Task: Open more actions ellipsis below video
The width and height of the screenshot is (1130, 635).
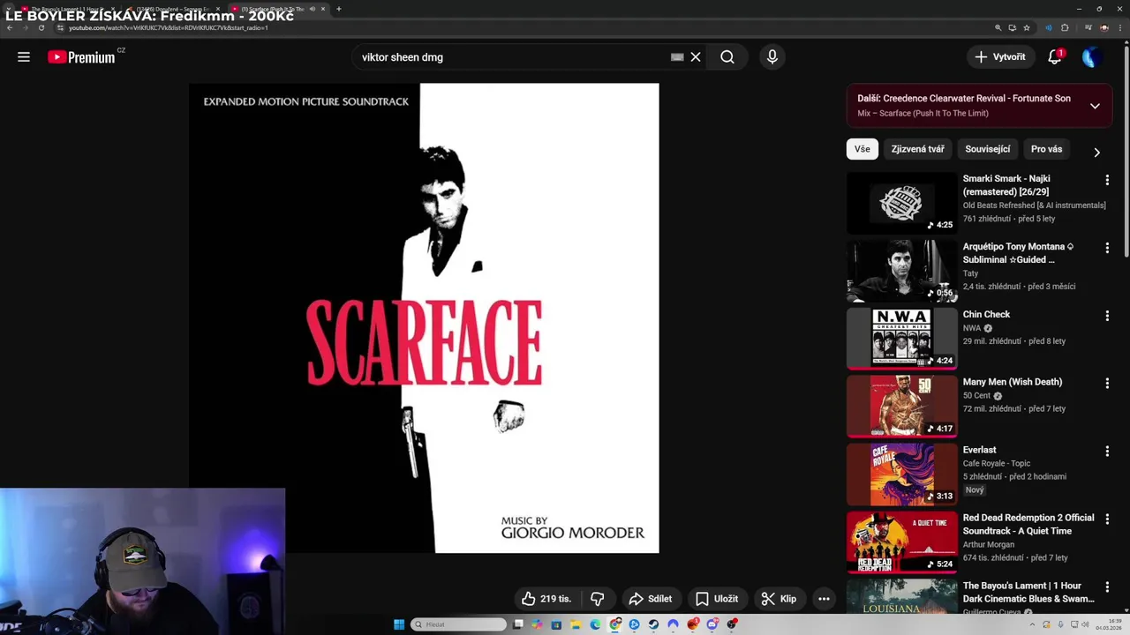Action: click(x=824, y=599)
